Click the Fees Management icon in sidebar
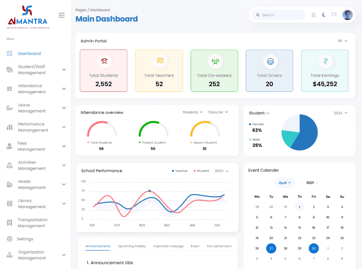 pos(10,146)
